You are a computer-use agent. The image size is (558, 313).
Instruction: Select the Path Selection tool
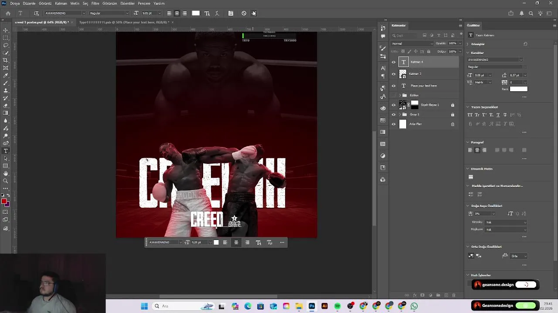point(6,158)
